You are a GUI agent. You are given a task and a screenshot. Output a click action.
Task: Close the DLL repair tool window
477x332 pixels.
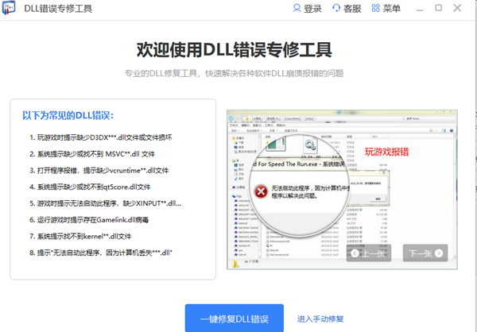(457, 8)
